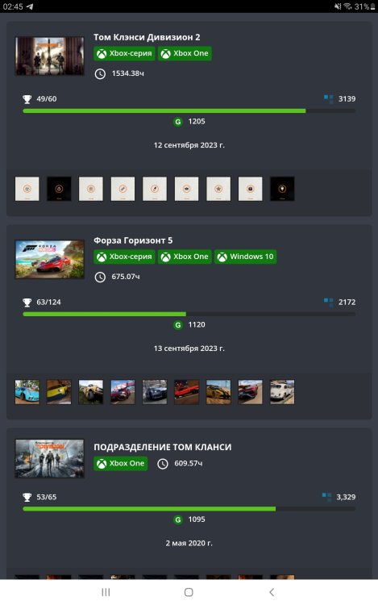Open the white Beetle Forza achievement thumbnail
This screenshot has width=378, height=605.
[282, 392]
